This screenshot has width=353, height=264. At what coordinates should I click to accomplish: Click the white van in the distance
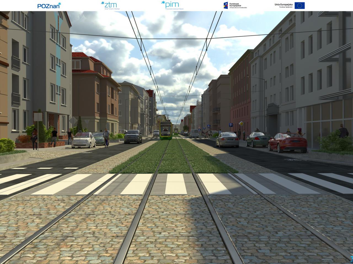pos(195,133)
